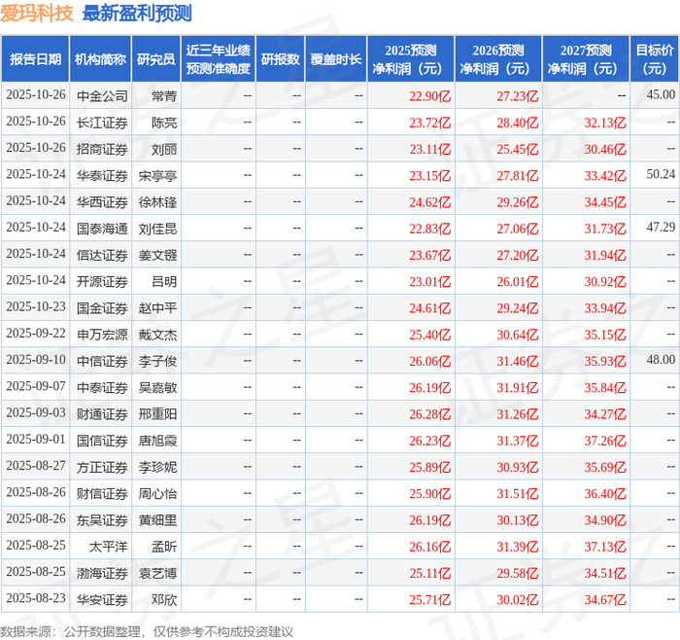Click analyst name 李珍妮
680x640 pixels.
[157, 467]
